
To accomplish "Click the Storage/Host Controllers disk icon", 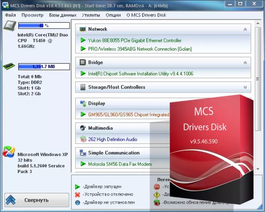I will point(83,87).
